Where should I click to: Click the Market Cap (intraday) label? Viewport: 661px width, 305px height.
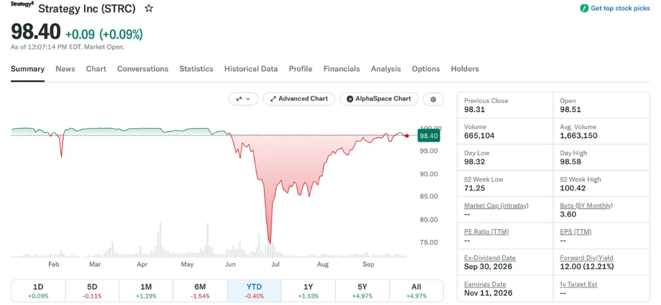coord(496,205)
